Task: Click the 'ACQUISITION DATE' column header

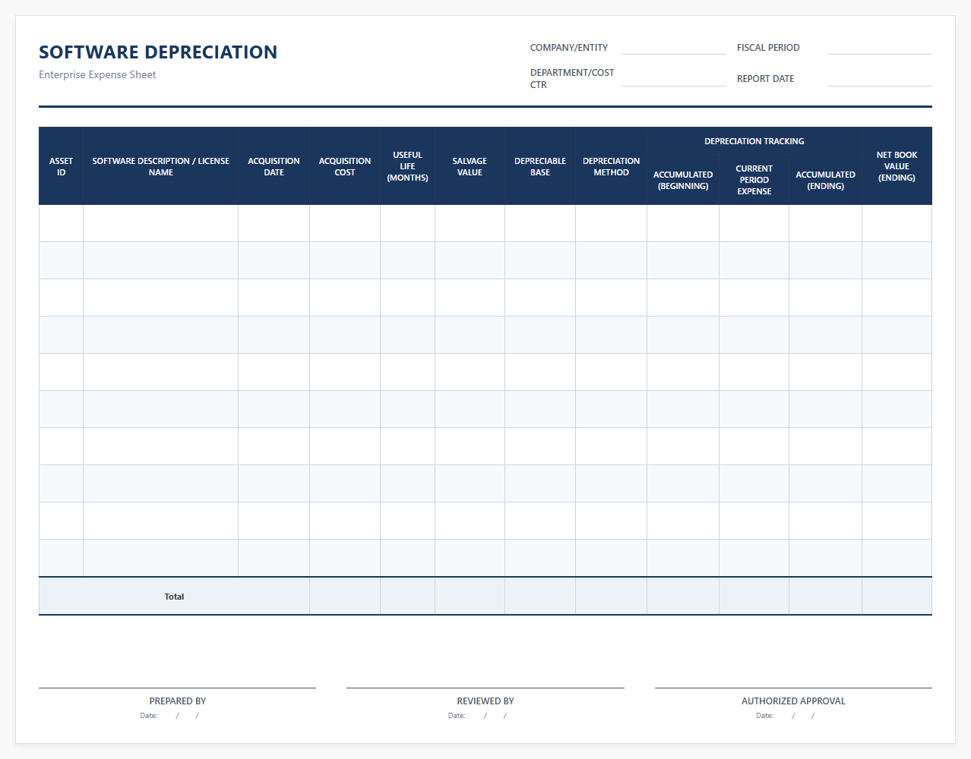Action: click(274, 166)
